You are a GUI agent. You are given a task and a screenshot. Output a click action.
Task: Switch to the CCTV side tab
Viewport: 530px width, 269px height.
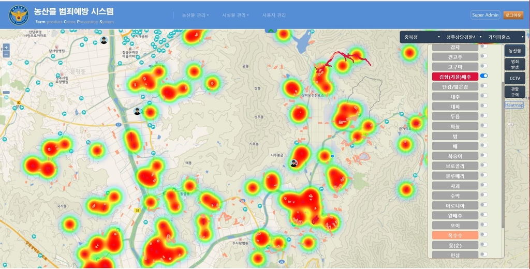tap(515, 78)
